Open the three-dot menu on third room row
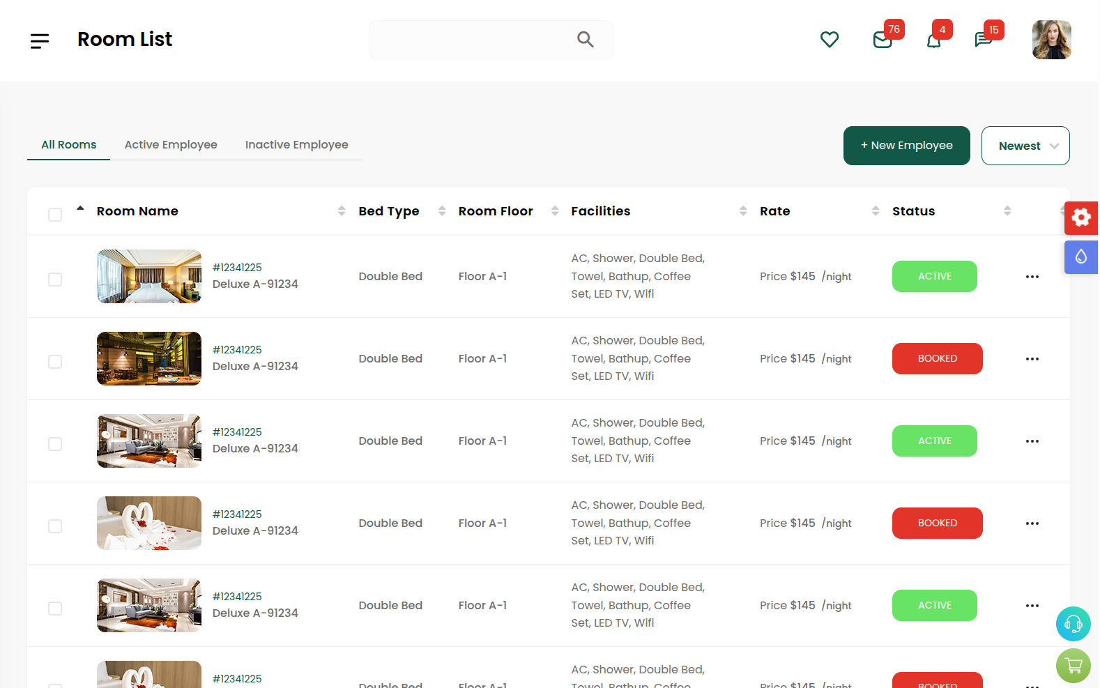Screen dimensions: 1100x688 pyautogui.click(x=1032, y=441)
